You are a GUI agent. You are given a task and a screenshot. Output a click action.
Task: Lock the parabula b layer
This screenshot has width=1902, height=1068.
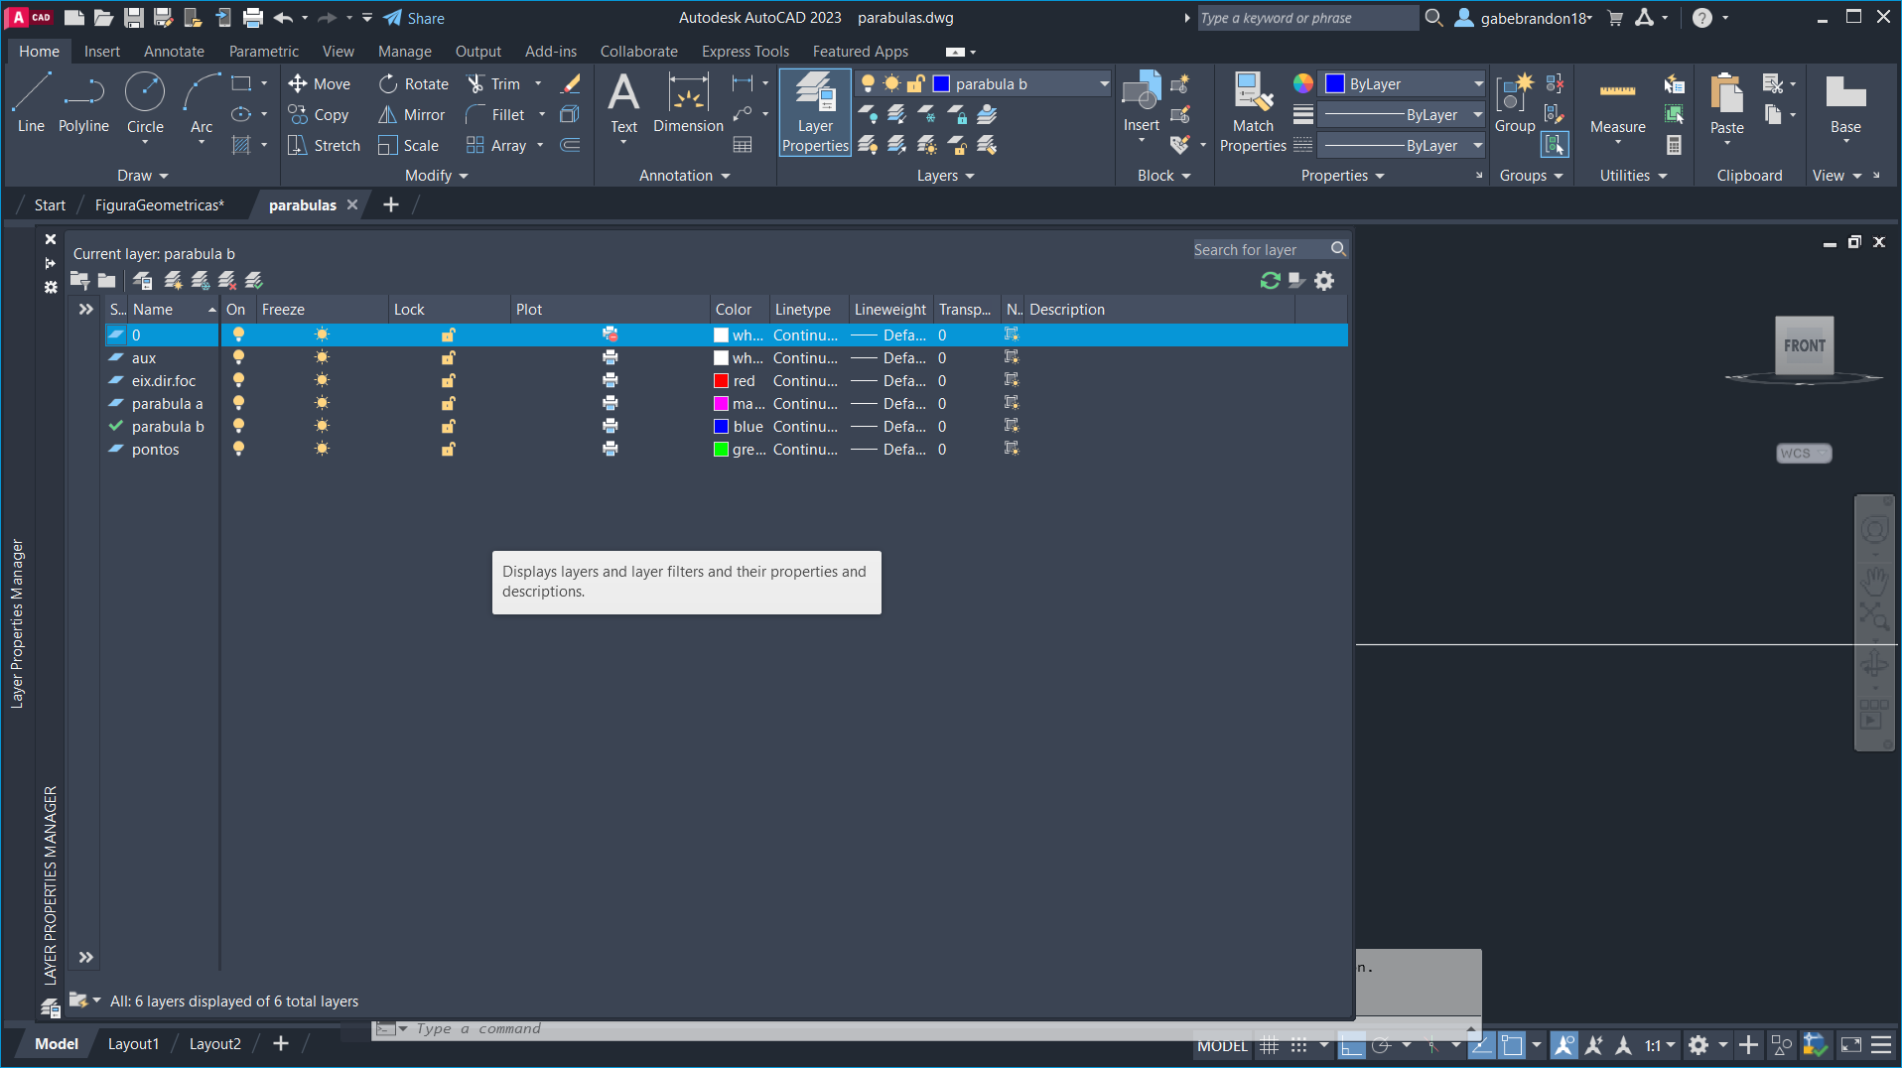[x=449, y=426]
